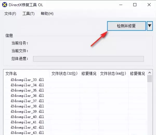Viewport: 156px width, 135px height.
Task: Click second 修复情况 header after 64位 column
Action: (138, 73)
